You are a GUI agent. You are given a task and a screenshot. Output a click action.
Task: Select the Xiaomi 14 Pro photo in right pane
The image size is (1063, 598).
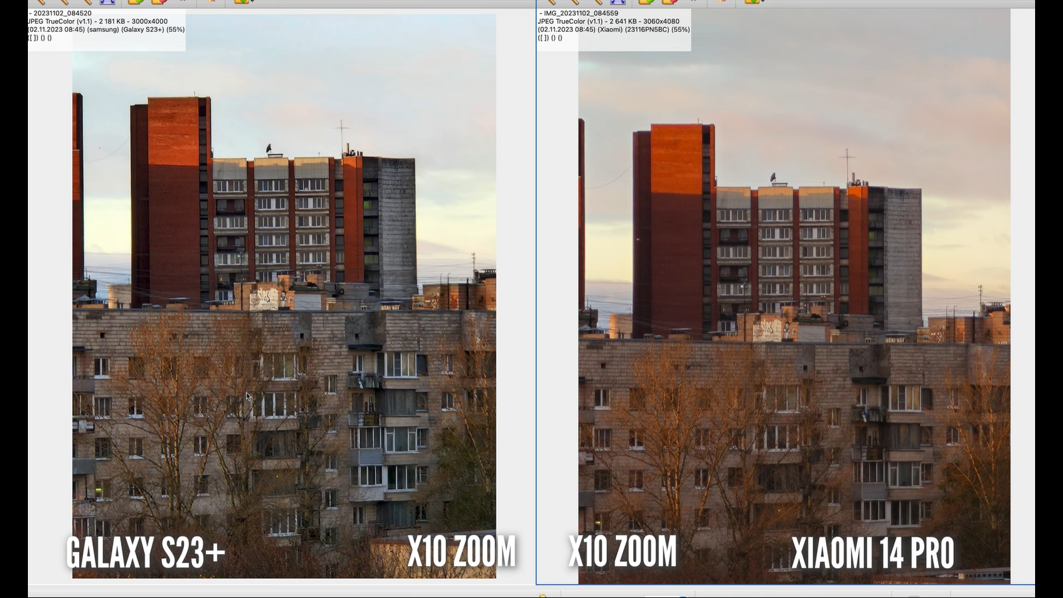pyautogui.click(x=795, y=296)
